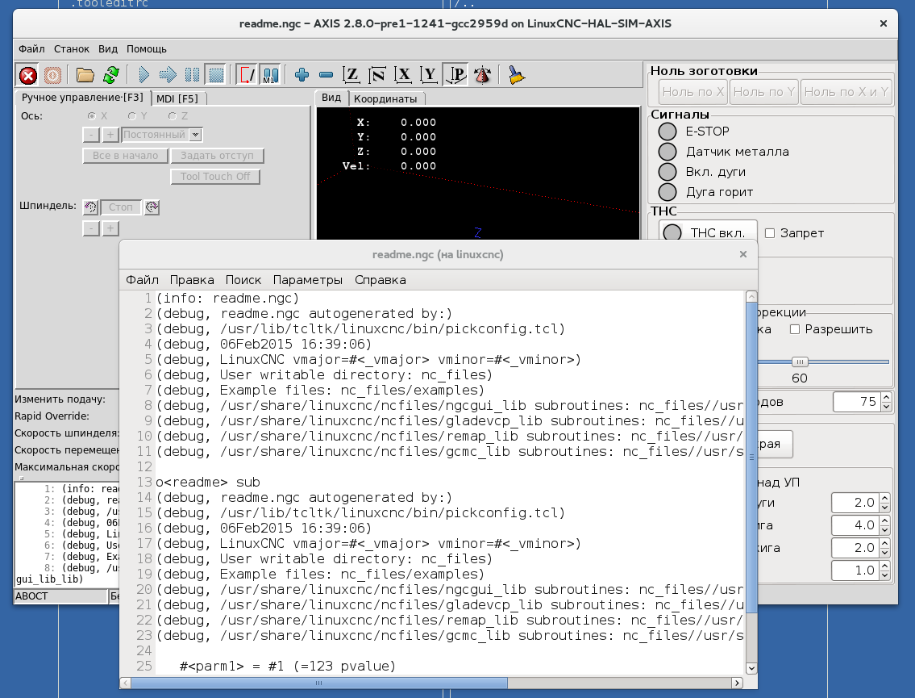Enable the Запрет checkbox
The width and height of the screenshot is (915, 698).
point(770,233)
